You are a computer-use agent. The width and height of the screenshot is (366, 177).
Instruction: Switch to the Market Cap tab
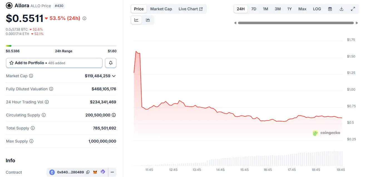161,9
